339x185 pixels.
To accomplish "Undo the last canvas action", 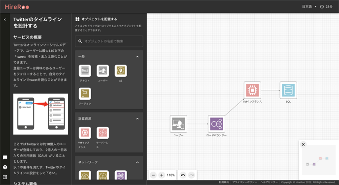I will 183,175.
